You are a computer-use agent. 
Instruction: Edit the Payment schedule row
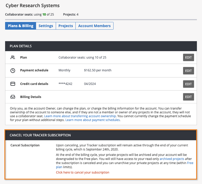point(188,71)
